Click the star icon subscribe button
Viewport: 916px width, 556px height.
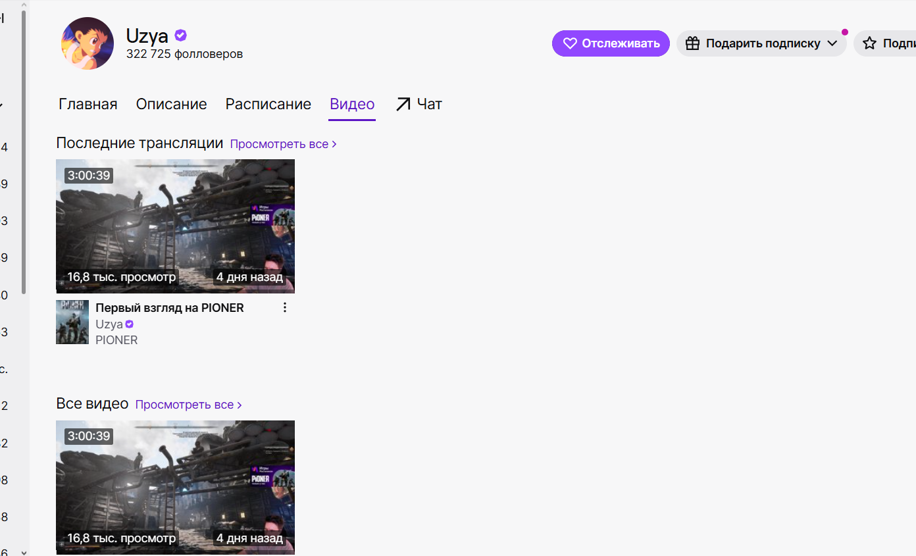[x=885, y=43]
